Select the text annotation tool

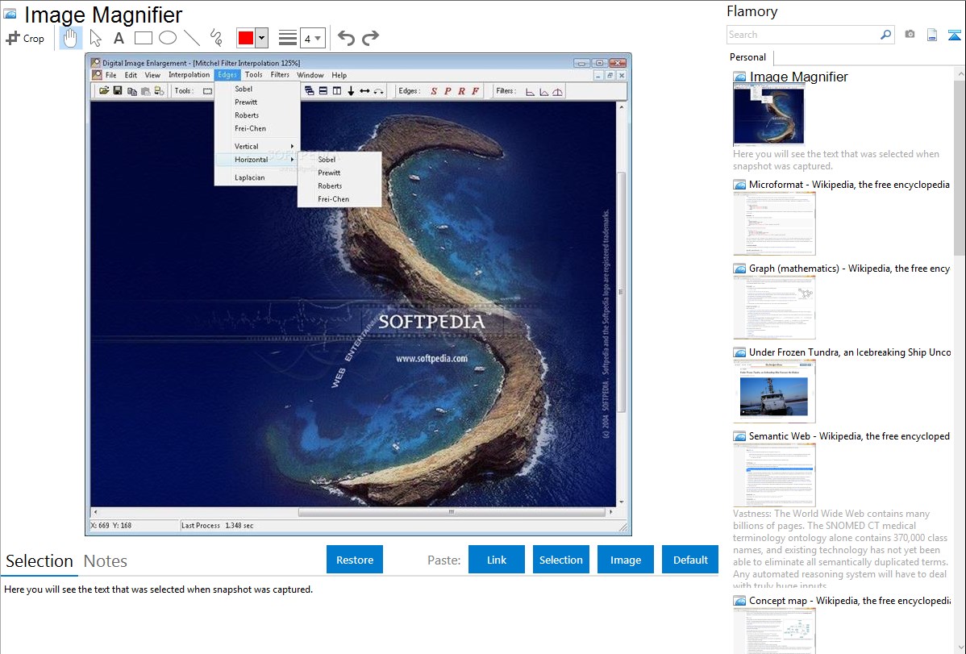(119, 38)
